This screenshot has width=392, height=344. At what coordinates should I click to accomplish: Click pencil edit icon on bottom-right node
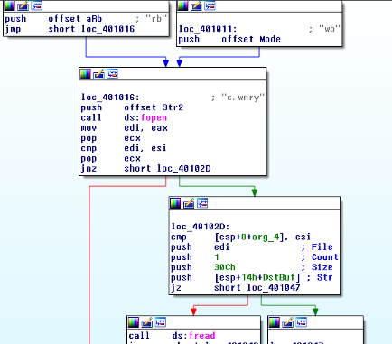click(287, 322)
